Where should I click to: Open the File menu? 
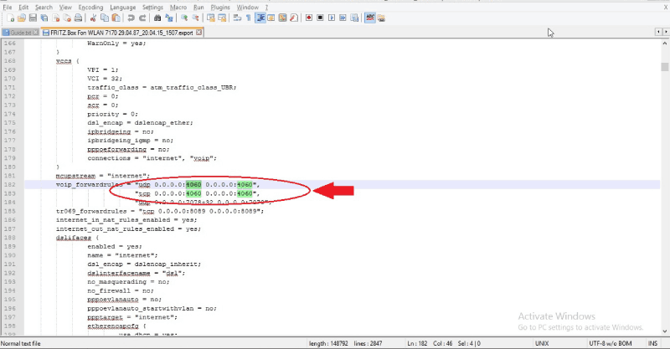tap(8, 8)
